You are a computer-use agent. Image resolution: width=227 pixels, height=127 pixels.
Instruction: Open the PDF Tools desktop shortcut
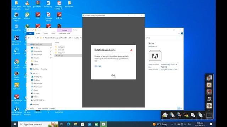17,86
